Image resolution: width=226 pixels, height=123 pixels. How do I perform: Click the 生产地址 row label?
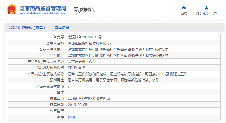(57, 56)
